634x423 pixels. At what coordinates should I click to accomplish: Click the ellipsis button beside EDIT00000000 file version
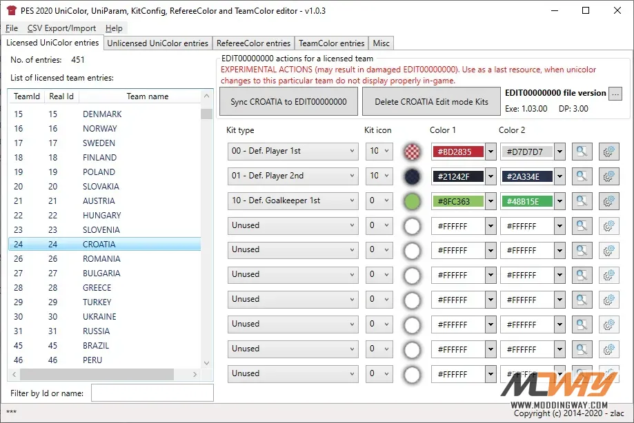click(x=615, y=94)
